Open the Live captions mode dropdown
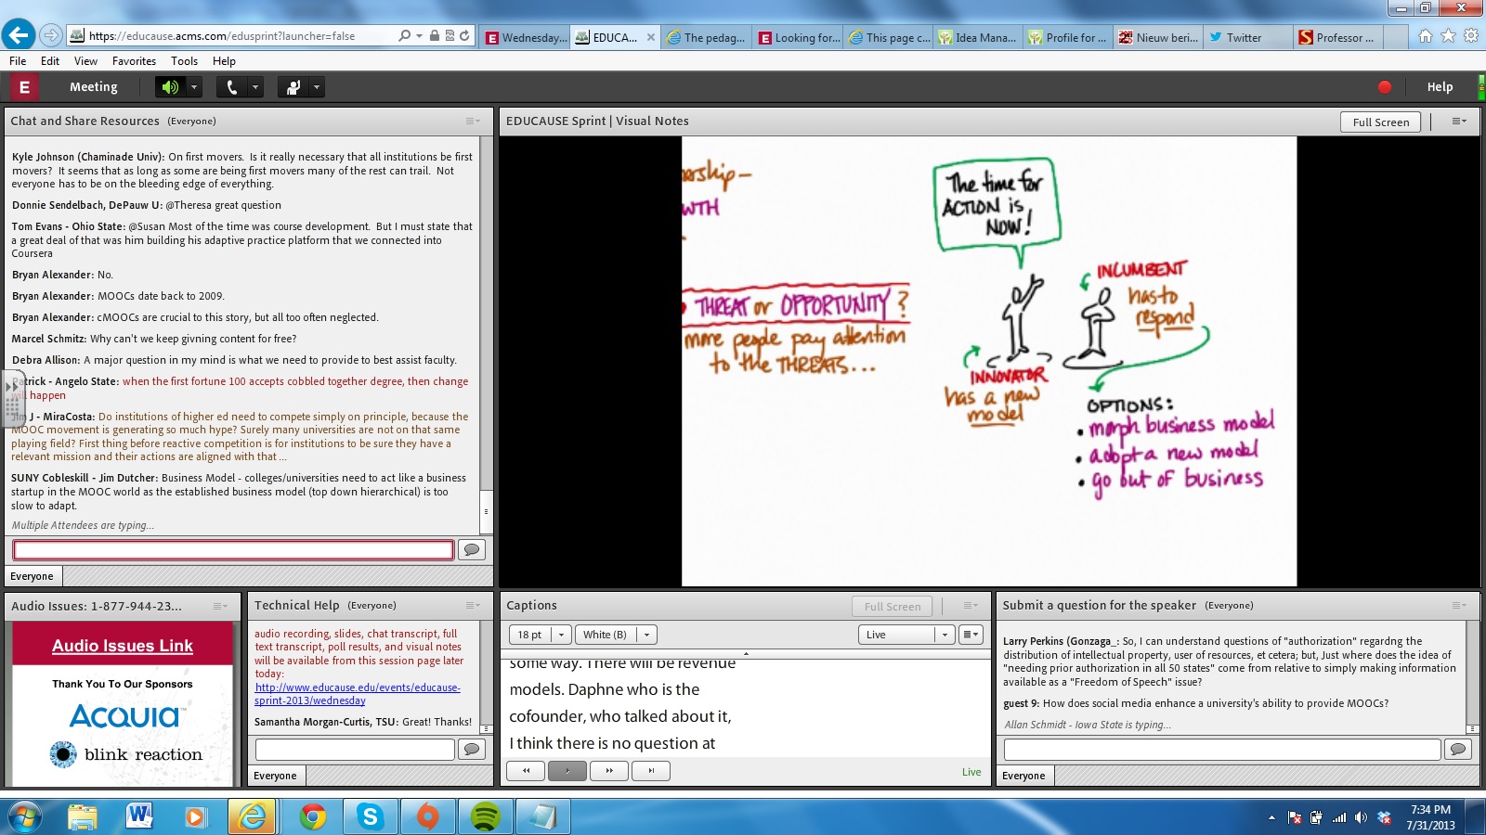This screenshot has height=835, width=1486. coord(945,635)
